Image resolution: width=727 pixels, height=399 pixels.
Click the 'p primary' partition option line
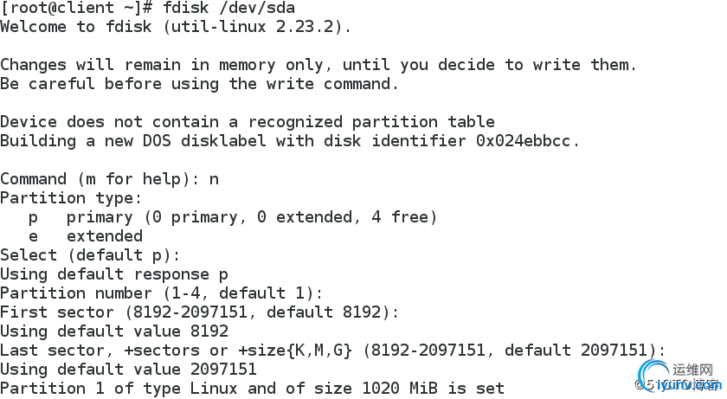pos(233,217)
